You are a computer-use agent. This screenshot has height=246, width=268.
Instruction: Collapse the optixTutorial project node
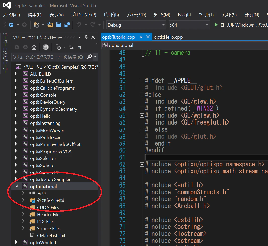[x=16, y=186]
